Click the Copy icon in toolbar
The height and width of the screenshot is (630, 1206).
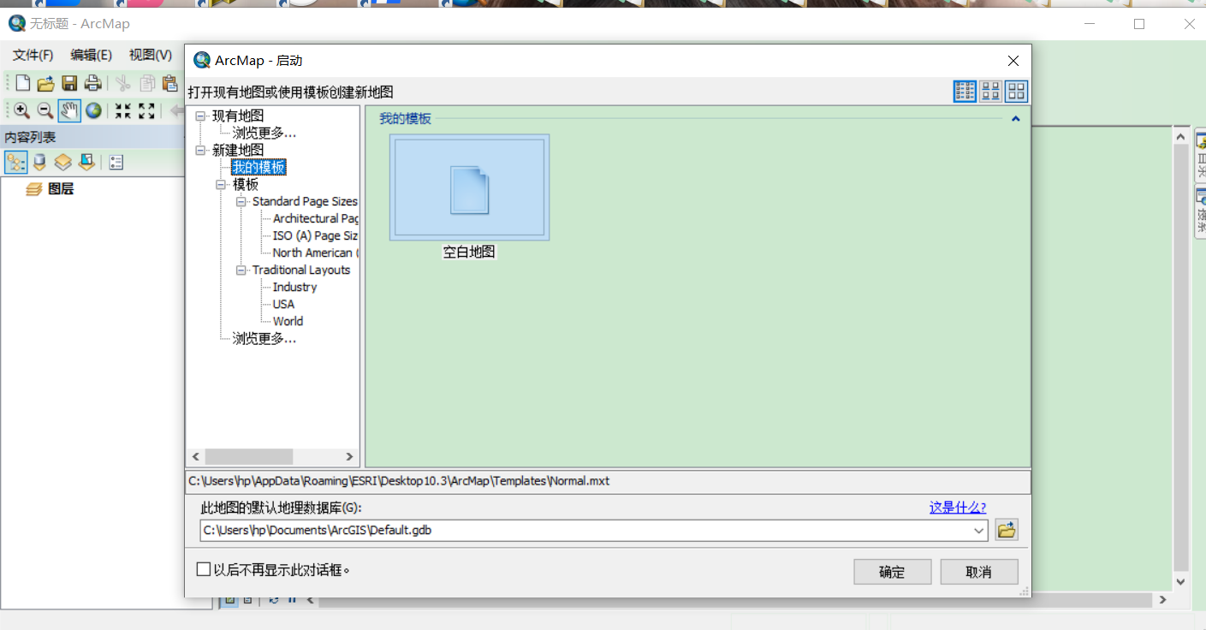tap(147, 83)
